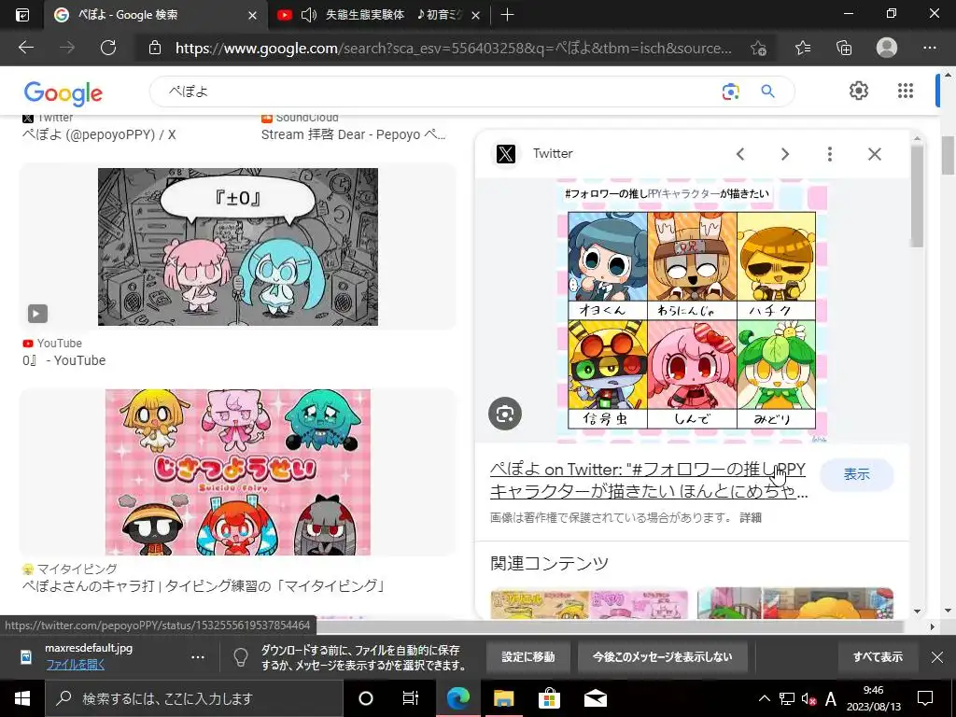
Task: Click ファイルを開く for maxresdefault.jpg
Action: tap(76, 665)
